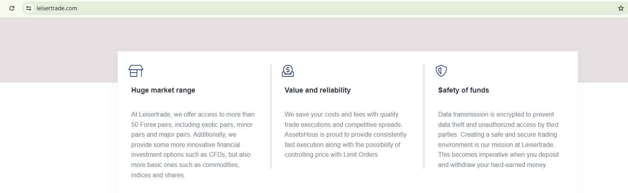The height and width of the screenshot is (193, 628).
Task: Open site information icon beside the URL
Action: [x=29, y=8]
